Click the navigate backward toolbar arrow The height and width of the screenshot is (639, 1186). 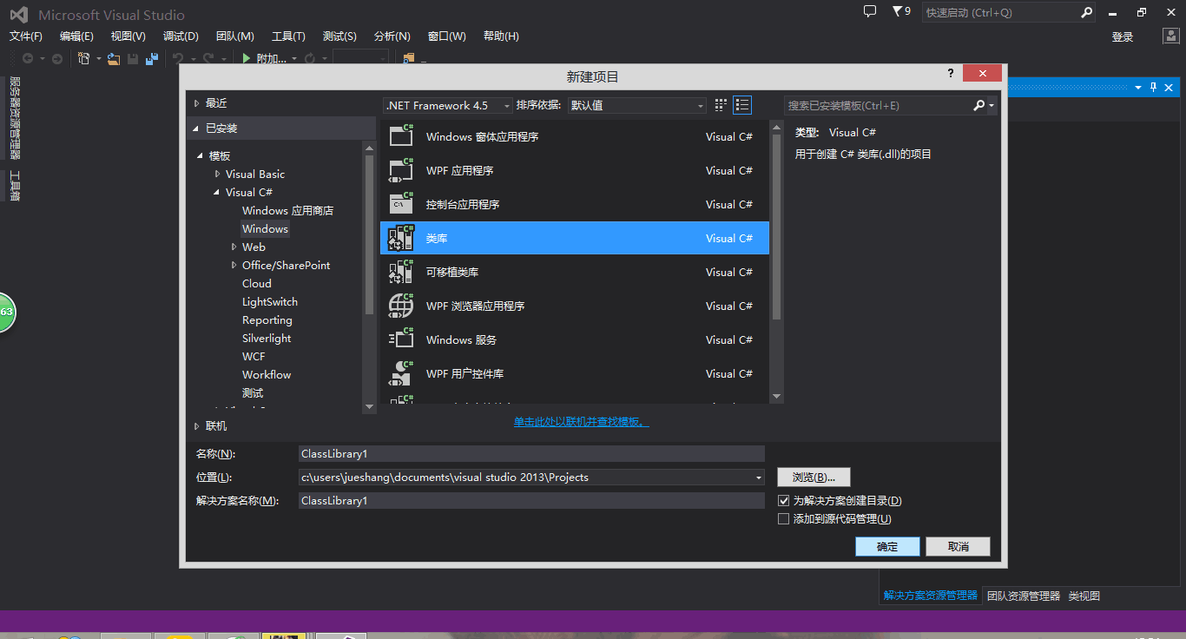28,58
